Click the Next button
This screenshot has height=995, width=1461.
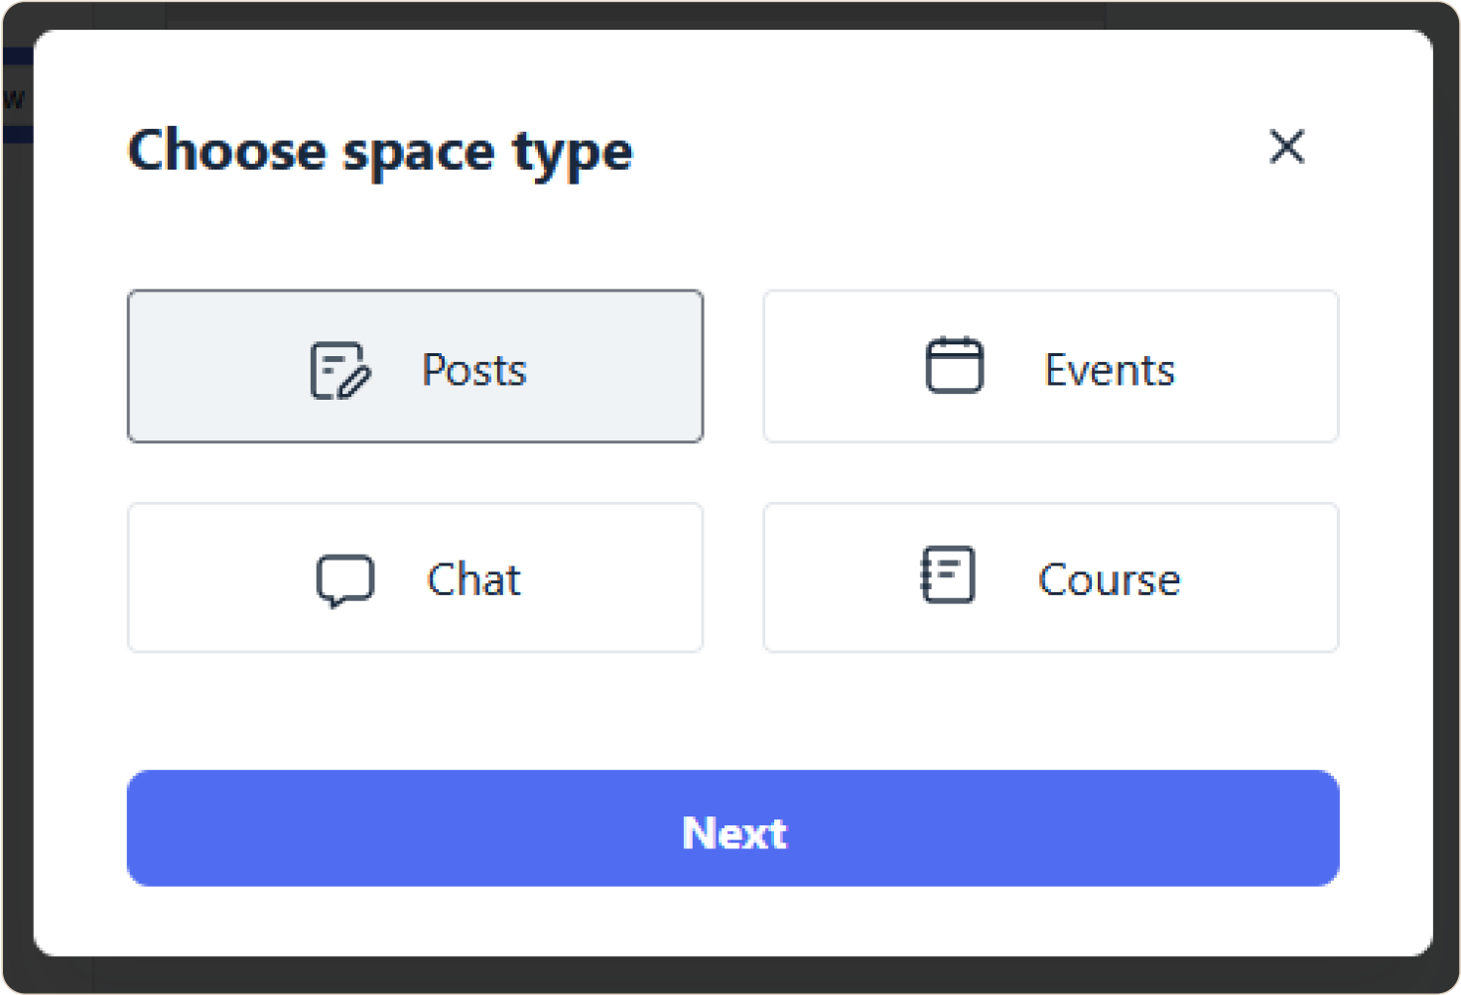tap(732, 831)
